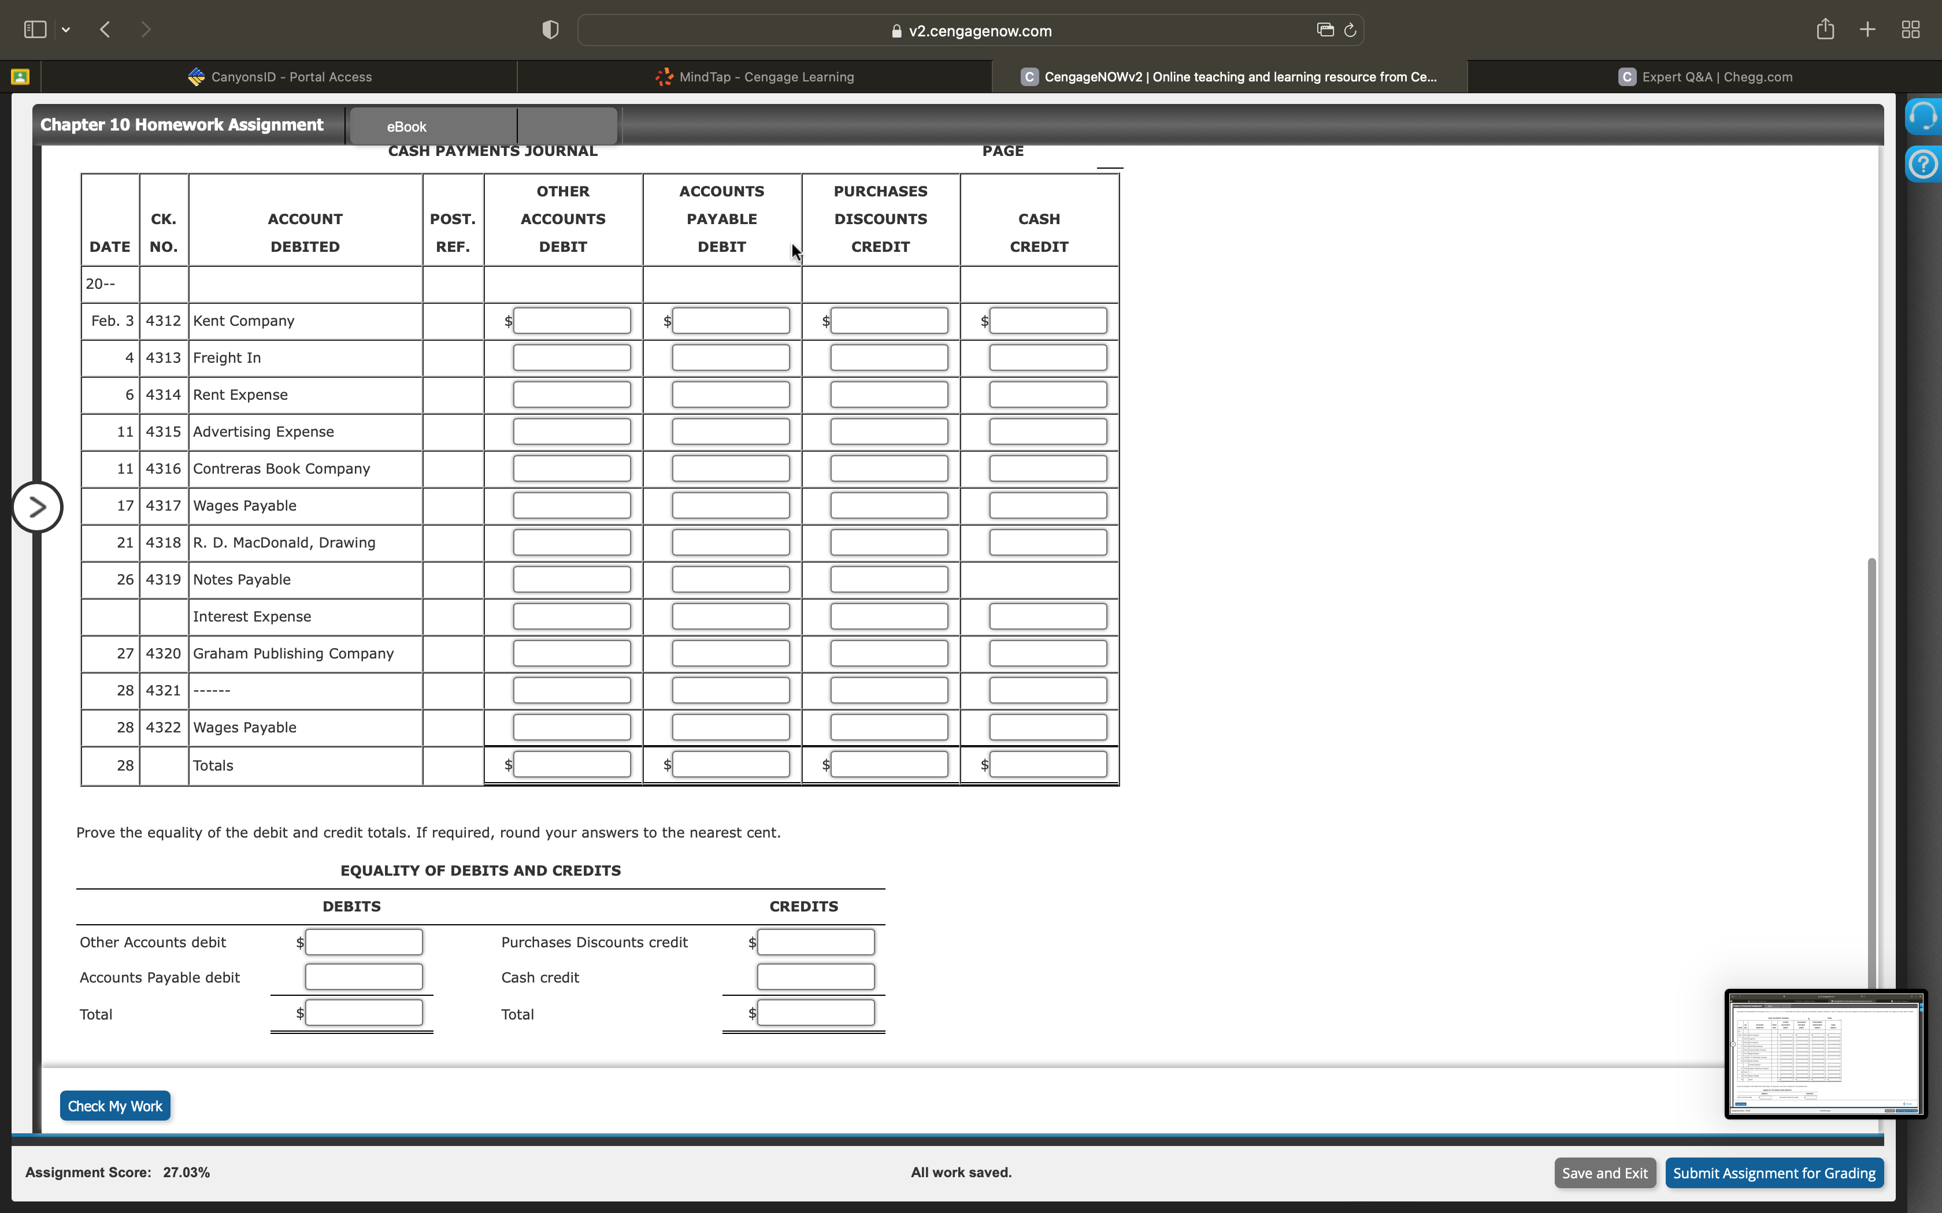Click Submit Assignment for Grading button

[1773, 1173]
